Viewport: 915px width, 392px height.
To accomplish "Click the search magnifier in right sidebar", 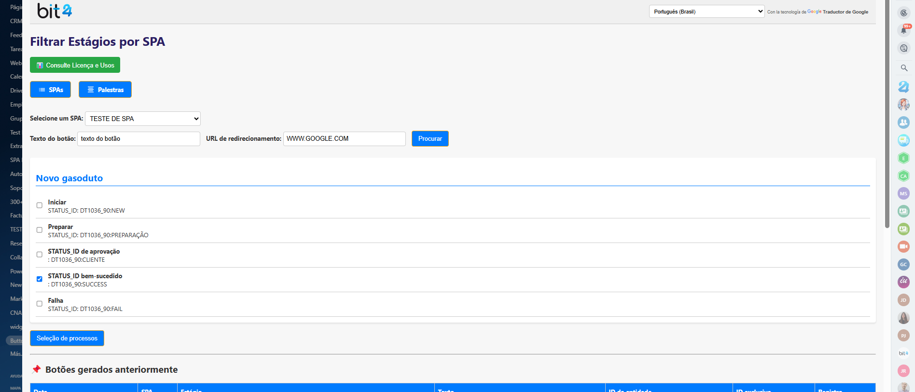I will [x=904, y=68].
